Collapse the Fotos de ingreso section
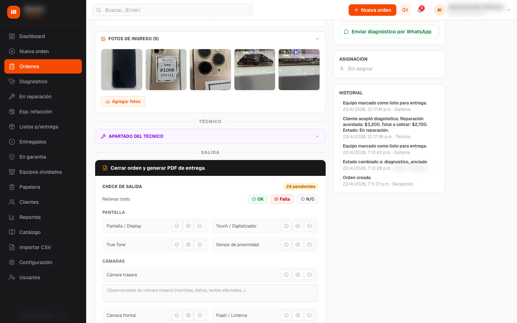 [x=317, y=39]
